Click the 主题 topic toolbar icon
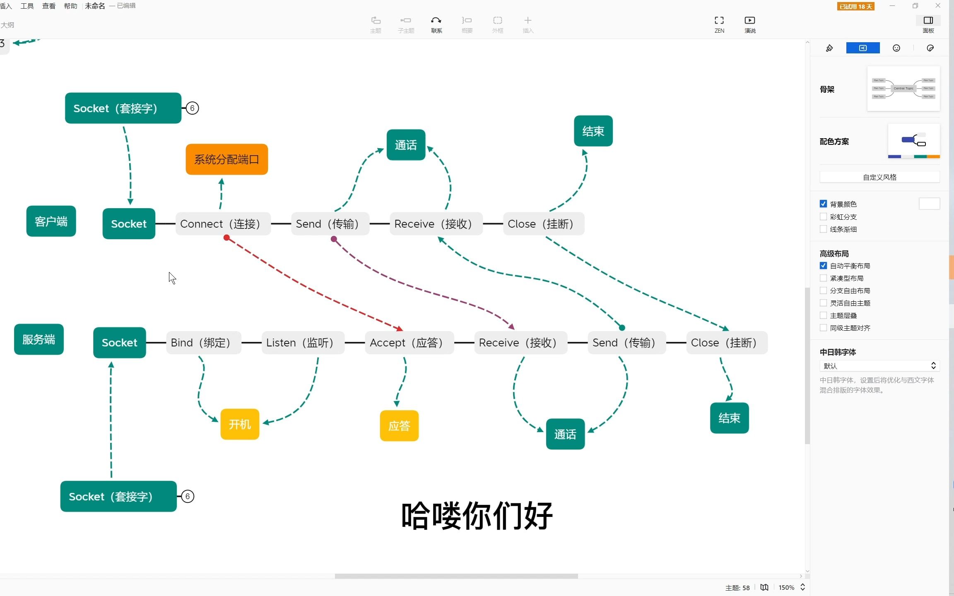Viewport: 954px width, 596px height. 376,21
